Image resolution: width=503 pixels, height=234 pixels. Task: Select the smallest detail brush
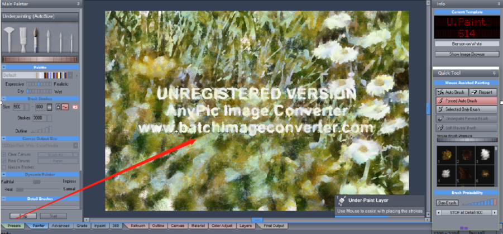[71, 44]
